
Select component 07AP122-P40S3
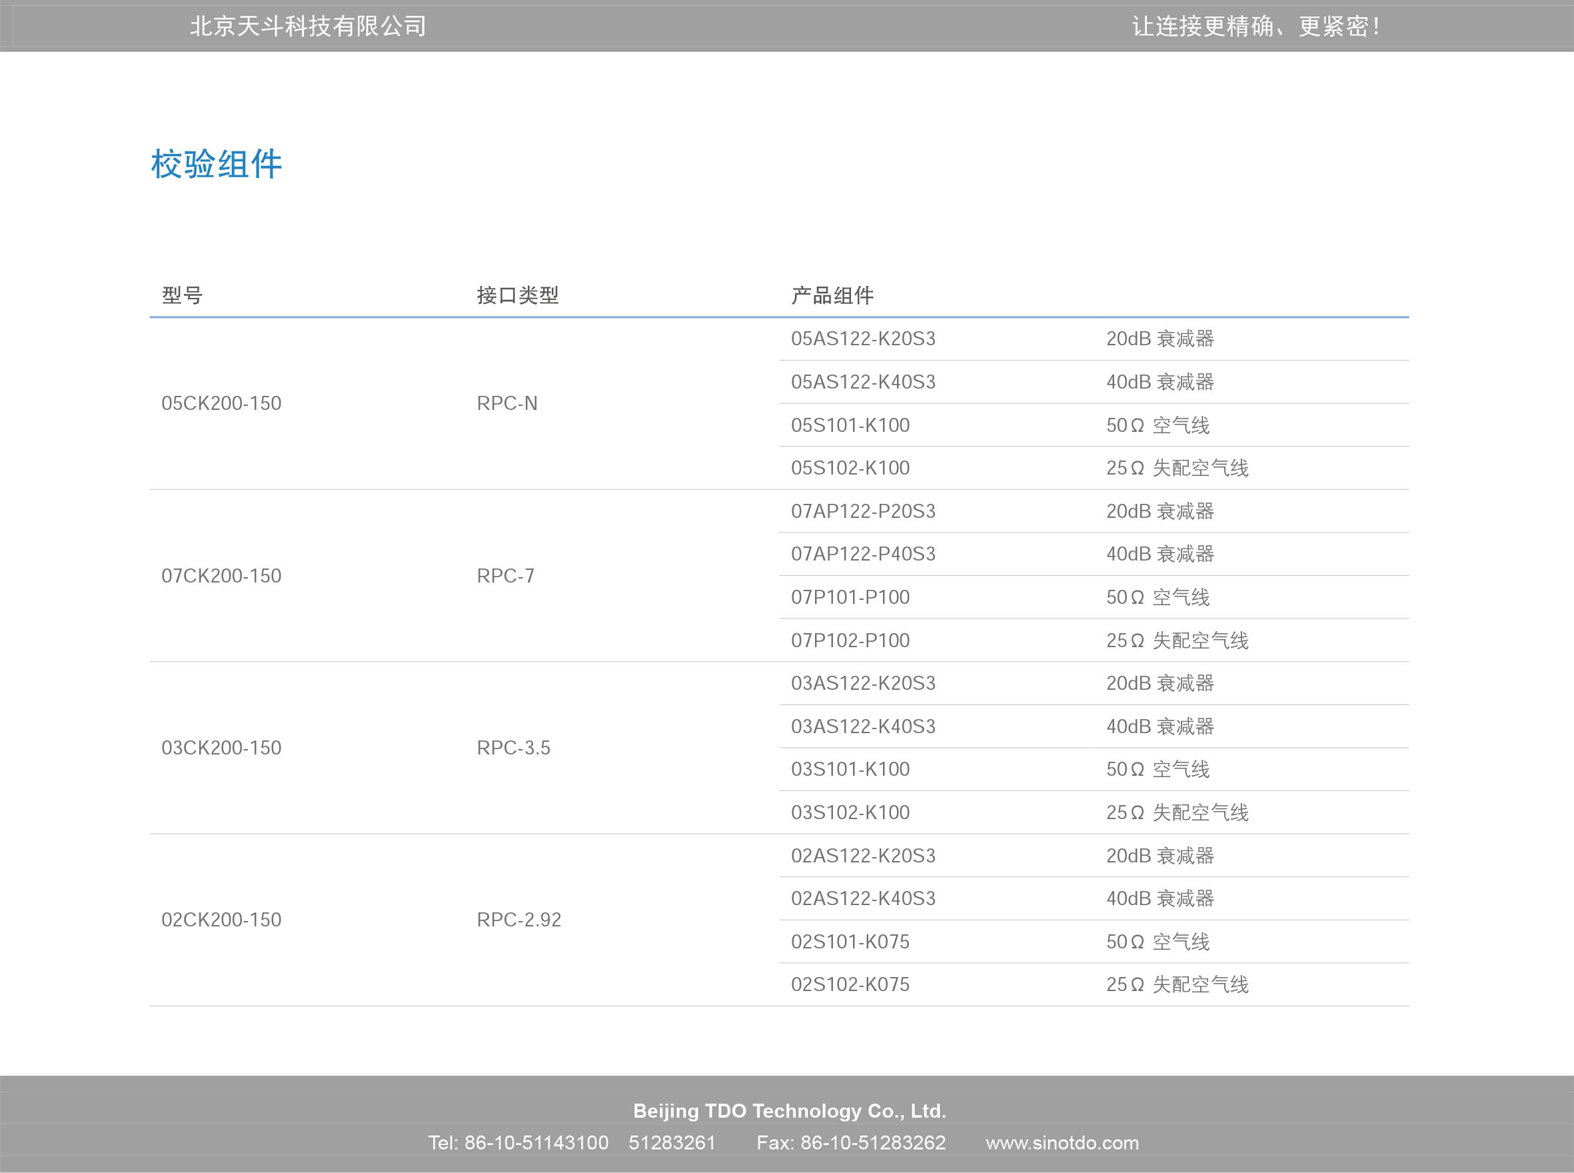(864, 554)
